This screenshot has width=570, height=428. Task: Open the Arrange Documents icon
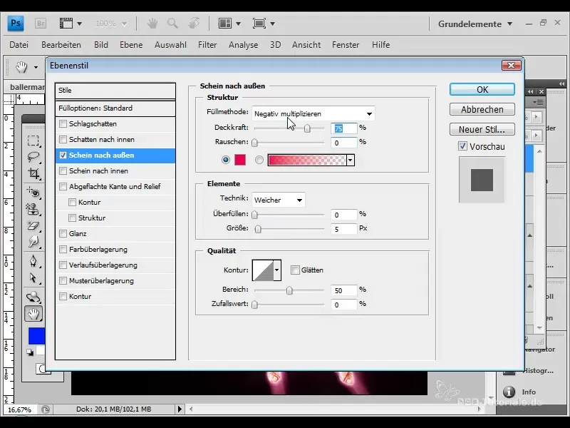tap(225, 24)
